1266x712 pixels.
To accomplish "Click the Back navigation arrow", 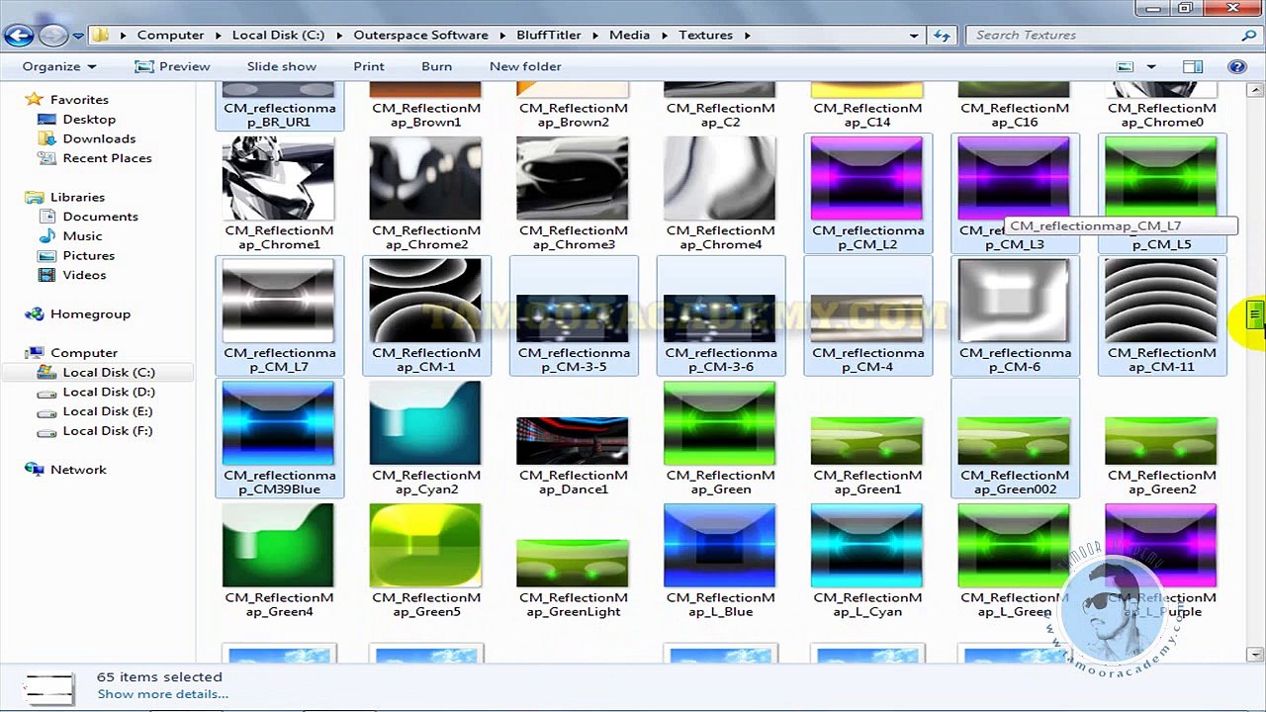I will pos(19,36).
